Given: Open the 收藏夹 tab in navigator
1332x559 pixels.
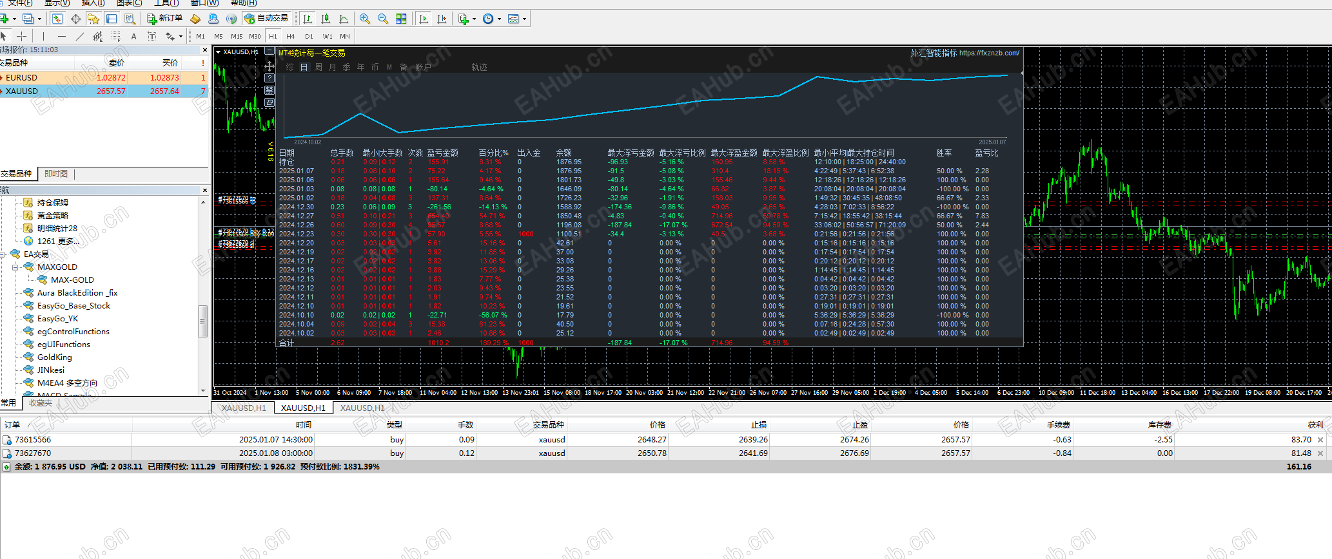Looking at the screenshot, I should click(x=41, y=403).
